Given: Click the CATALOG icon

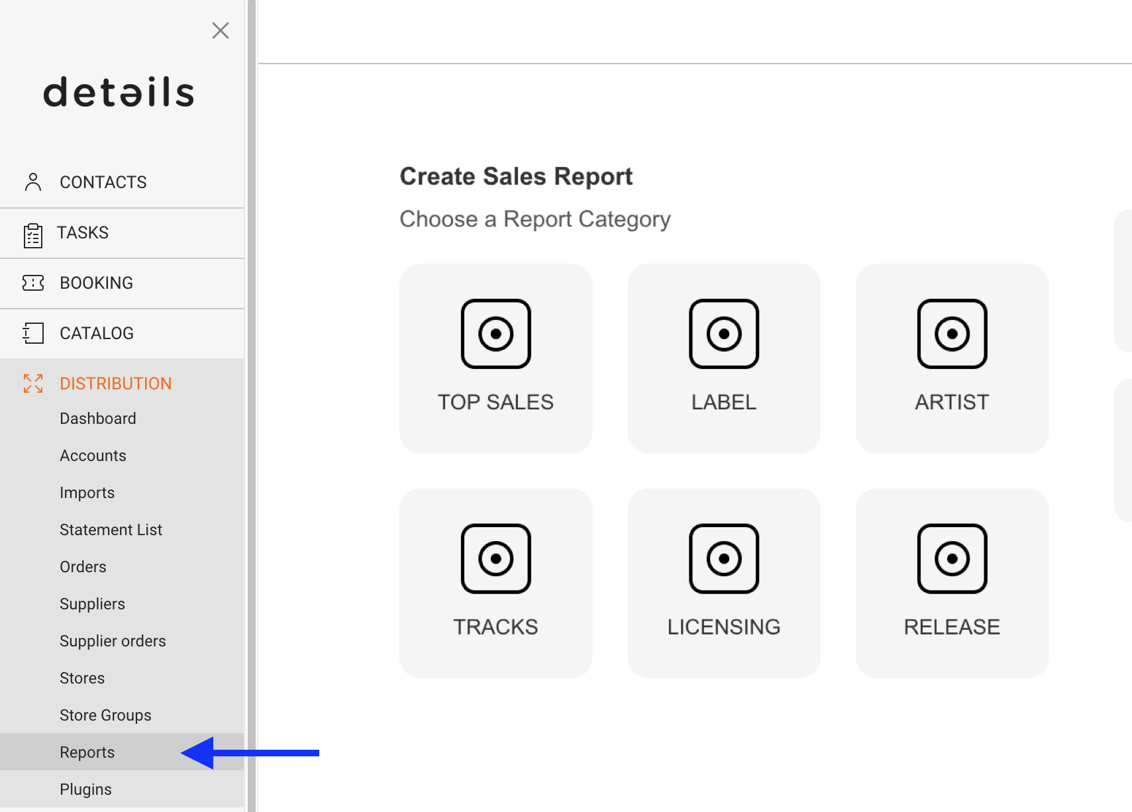Looking at the screenshot, I should coord(33,333).
